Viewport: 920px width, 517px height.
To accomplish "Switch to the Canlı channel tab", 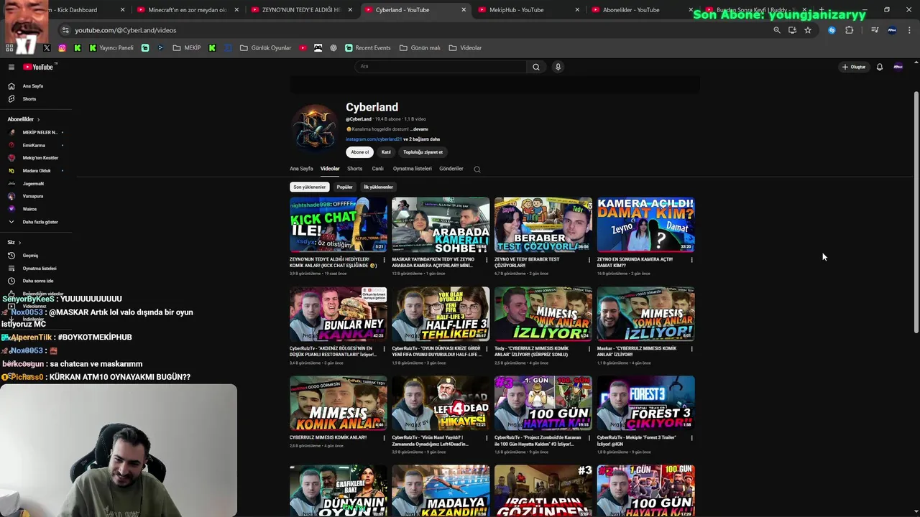I will [x=377, y=169].
